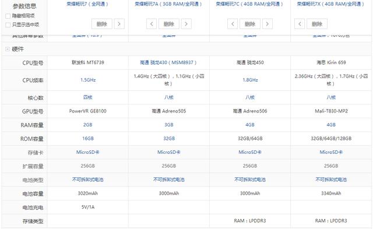Select the CPU型号 row label
Image resolution: width=373 pixels, height=229 pixels.
coord(33,63)
